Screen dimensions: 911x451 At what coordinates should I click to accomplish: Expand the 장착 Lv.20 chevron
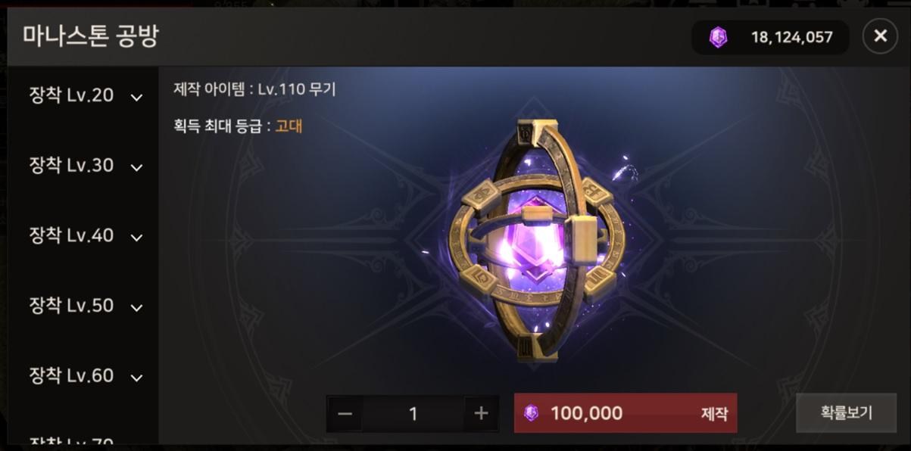point(136,97)
